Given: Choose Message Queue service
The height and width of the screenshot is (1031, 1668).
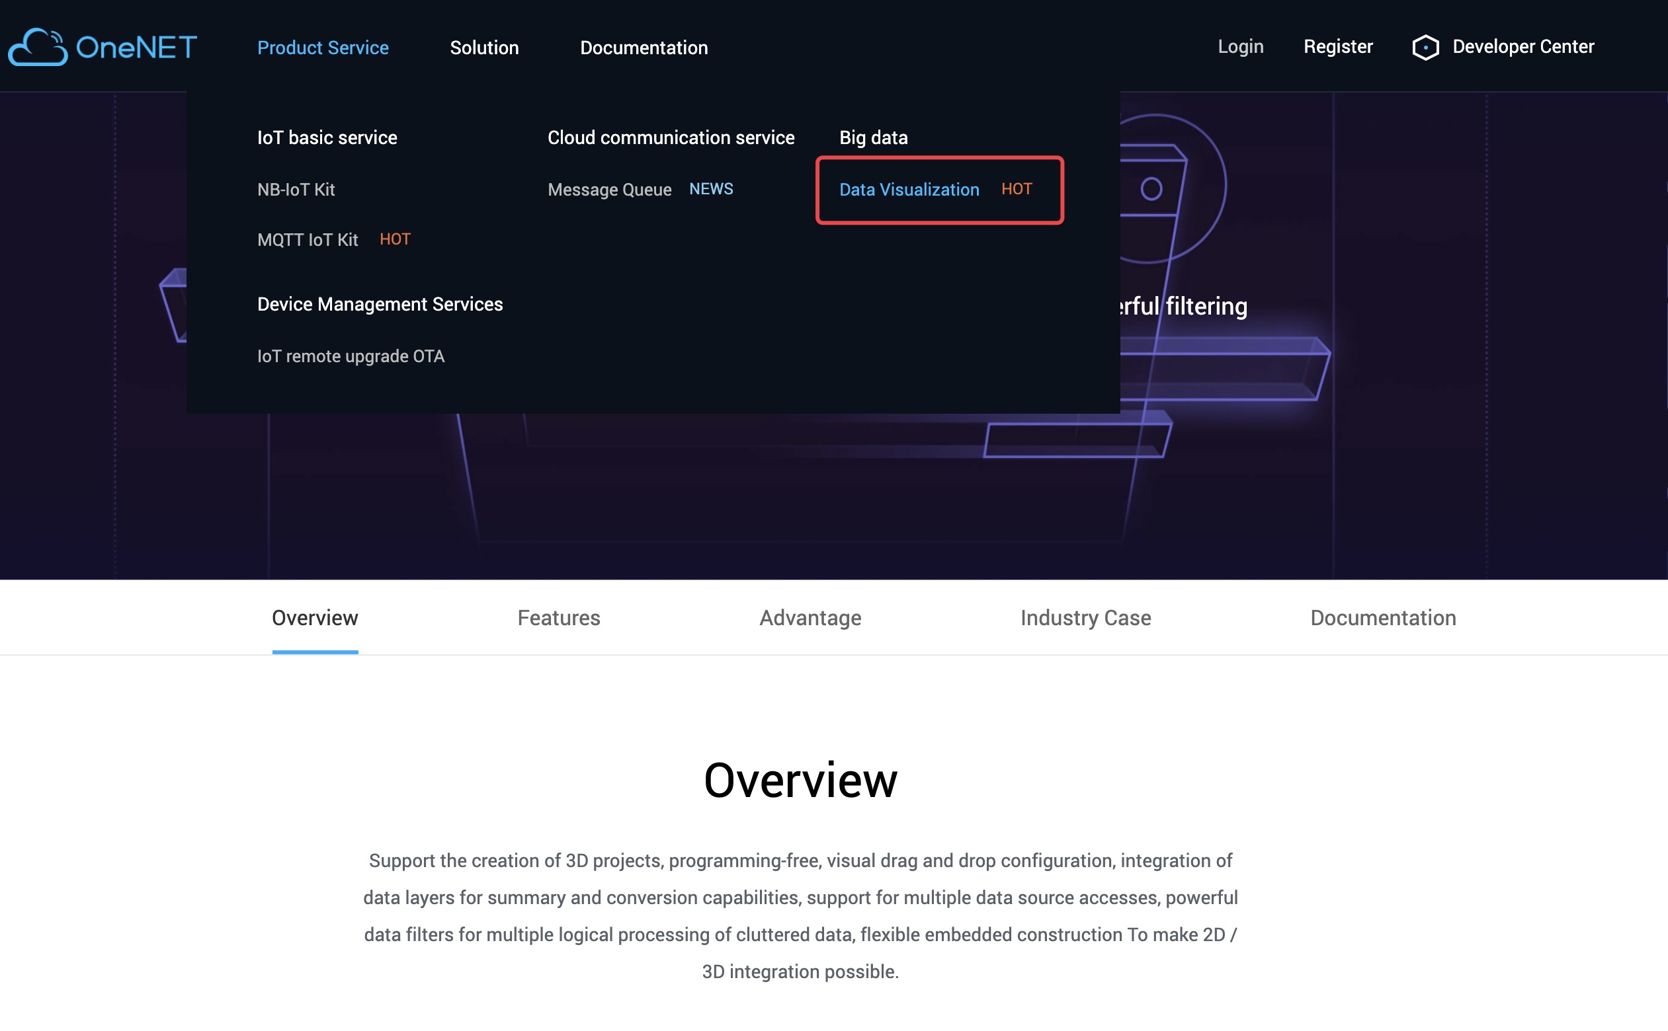Looking at the screenshot, I should 609,189.
